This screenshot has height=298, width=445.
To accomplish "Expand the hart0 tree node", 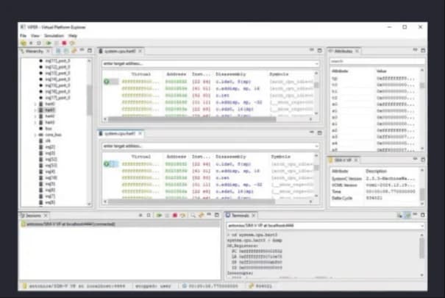I will (35, 104).
